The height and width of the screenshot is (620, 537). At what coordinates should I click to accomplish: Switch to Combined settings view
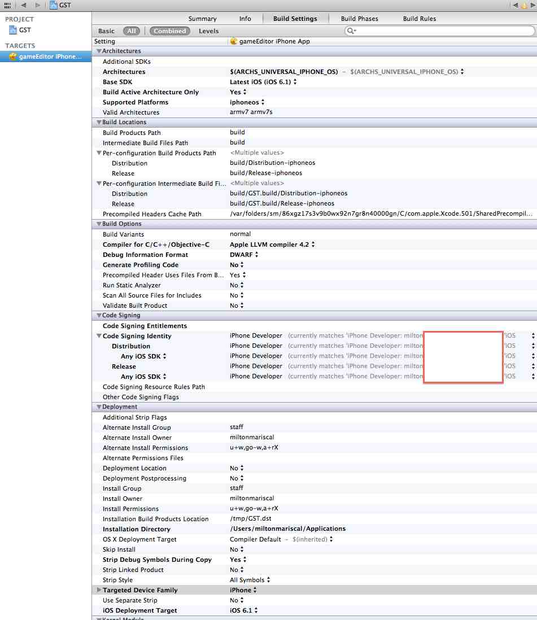pyautogui.click(x=169, y=31)
